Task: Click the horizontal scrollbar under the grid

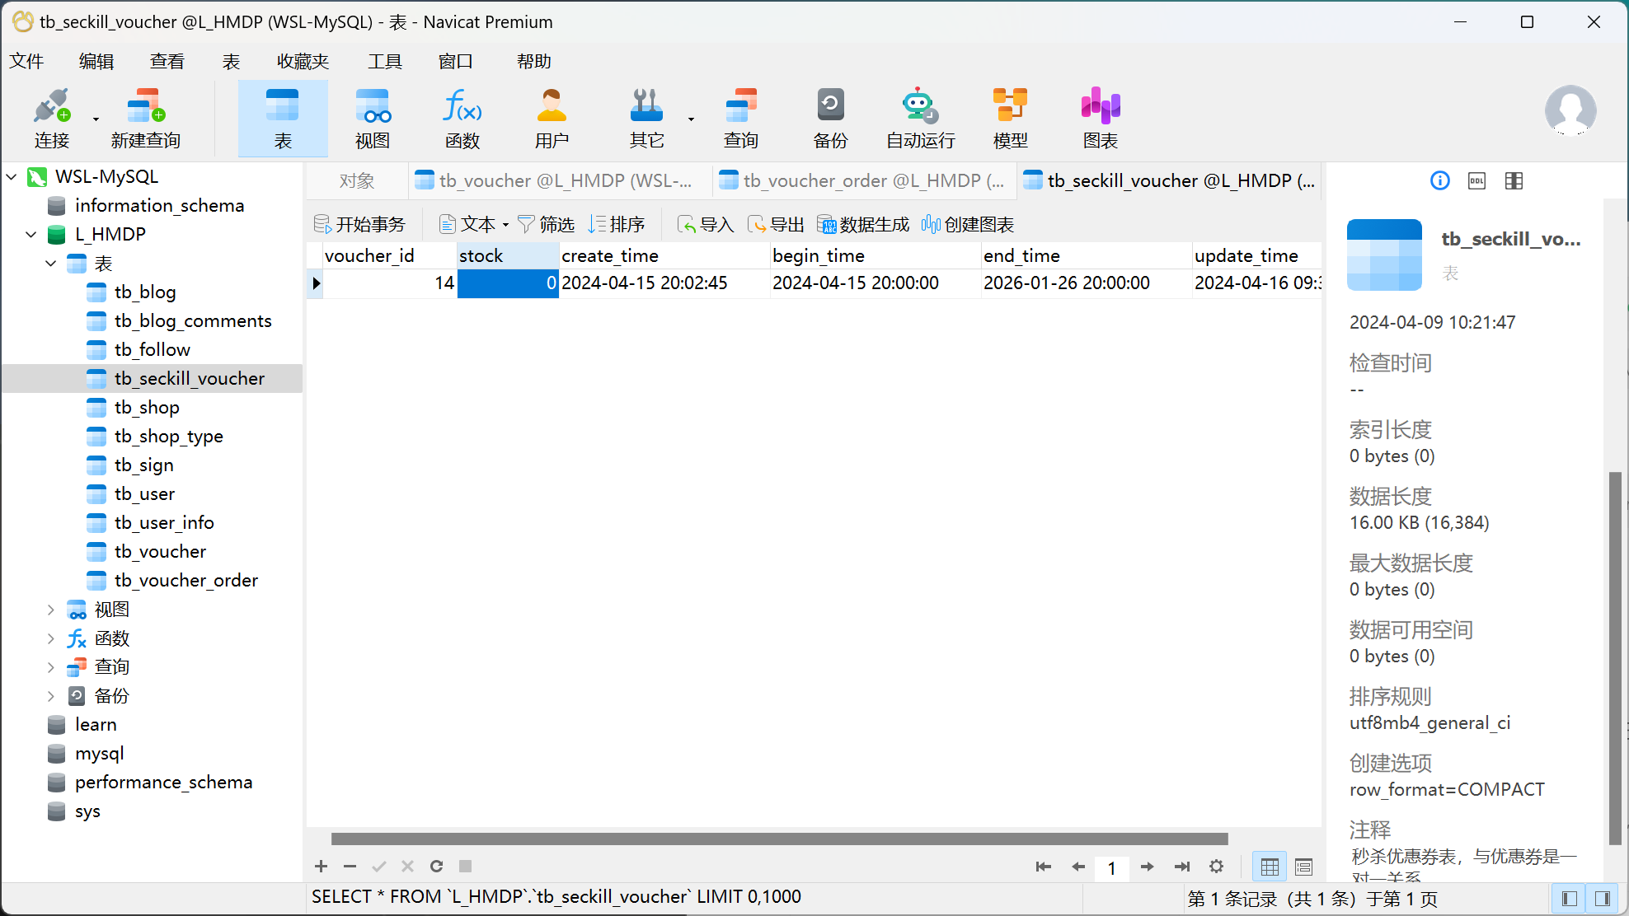Action: (x=779, y=839)
